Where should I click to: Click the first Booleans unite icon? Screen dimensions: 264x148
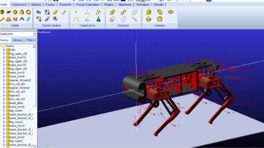tap(112, 12)
